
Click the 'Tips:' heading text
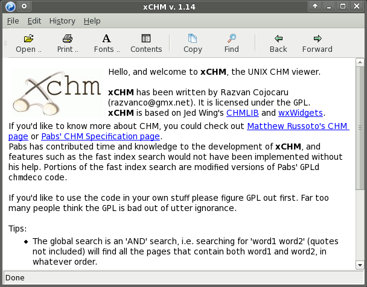click(x=18, y=229)
